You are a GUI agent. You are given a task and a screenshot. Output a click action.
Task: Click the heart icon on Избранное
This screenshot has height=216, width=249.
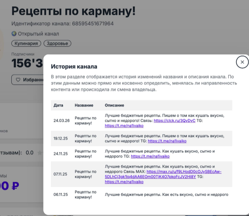pyautogui.click(x=18, y=80)
